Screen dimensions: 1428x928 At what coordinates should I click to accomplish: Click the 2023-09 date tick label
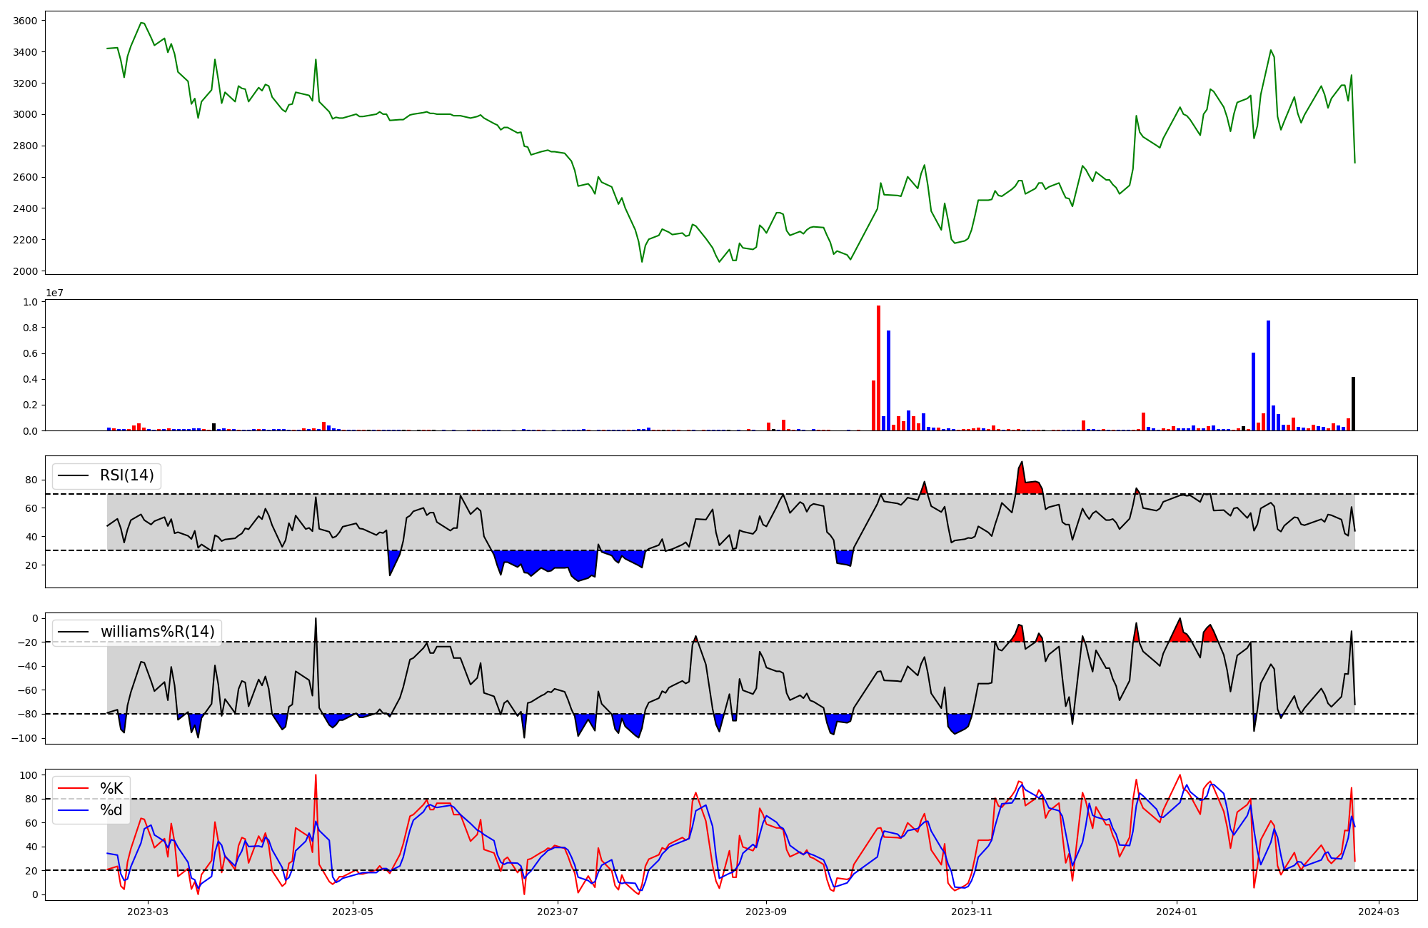pyautogui.click(x=766, y=912)
